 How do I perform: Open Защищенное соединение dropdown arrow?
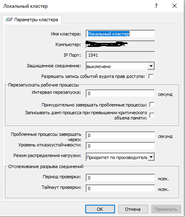click(x=151, y=66)
